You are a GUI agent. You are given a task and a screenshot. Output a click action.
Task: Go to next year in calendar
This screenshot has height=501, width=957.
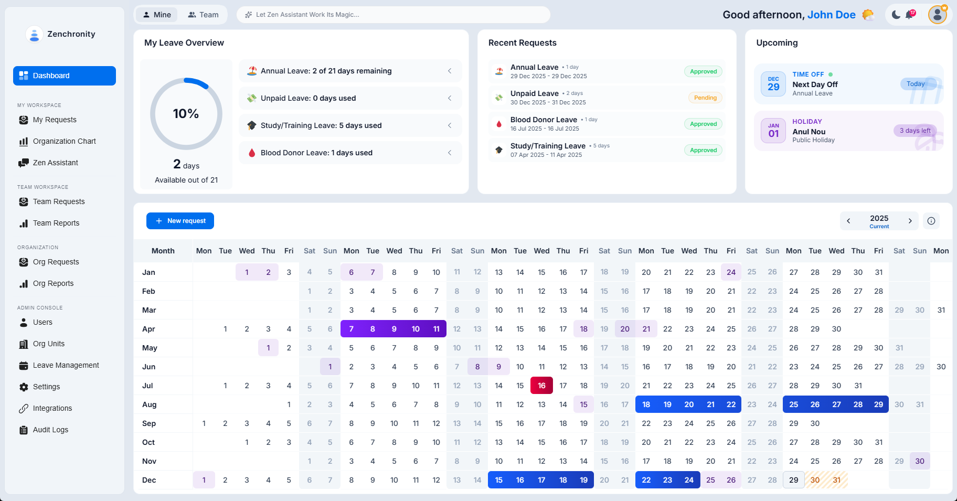tap(910, 221)
